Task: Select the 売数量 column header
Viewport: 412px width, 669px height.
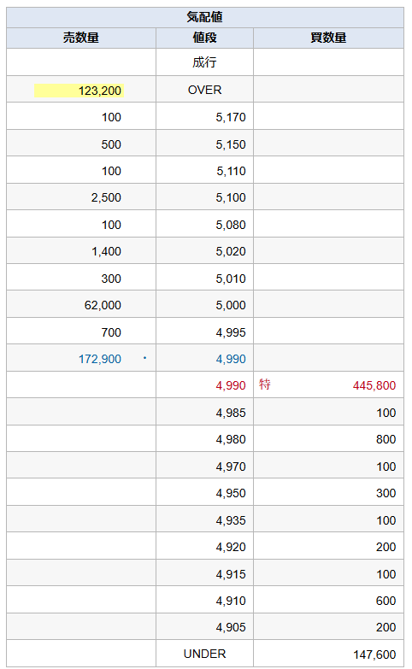Action: (x=81, y=38)
